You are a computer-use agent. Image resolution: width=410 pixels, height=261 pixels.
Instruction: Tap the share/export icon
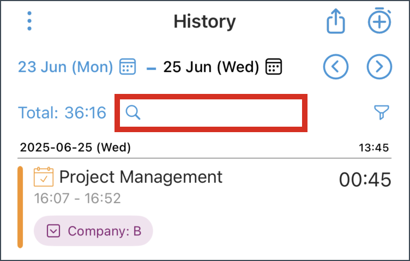click(x=335, y=21)
